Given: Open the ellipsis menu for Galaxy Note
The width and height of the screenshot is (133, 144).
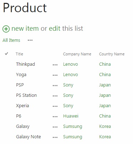Looking at the screenshot, I should coord(55,137).
